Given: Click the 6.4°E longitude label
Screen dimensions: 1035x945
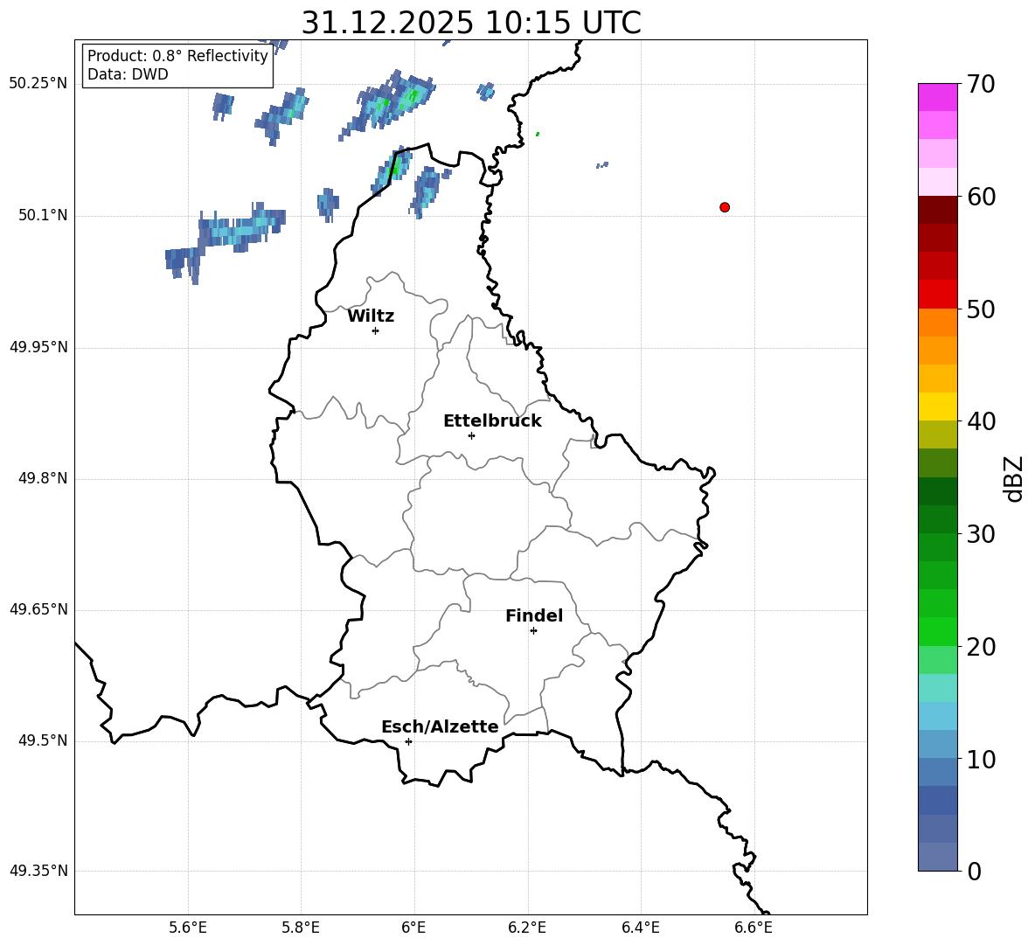Looking at the screenshot, I should 640,928.
